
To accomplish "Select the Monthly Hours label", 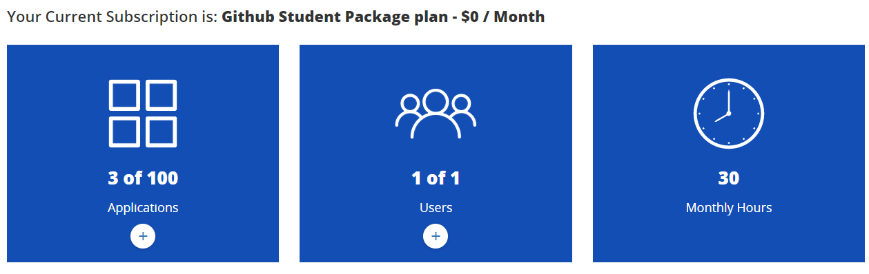I will pyautogui.click(x=728, y=207).
